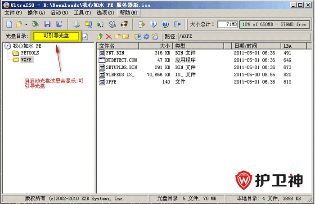
Task: Click the 可引导光盘 bootable type field
Action: [x=56, y=36]
